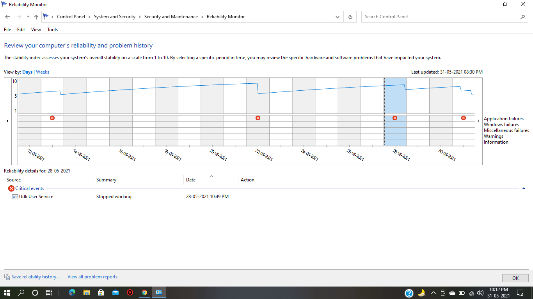
Task: Click the blue help icon in system tray
Action: point(409,293)
